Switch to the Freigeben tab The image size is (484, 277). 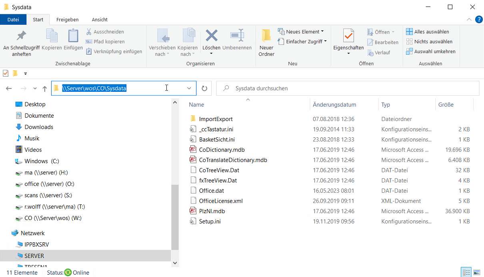[68, 20]
